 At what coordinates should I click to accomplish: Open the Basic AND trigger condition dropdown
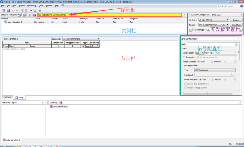click(91, 46)
